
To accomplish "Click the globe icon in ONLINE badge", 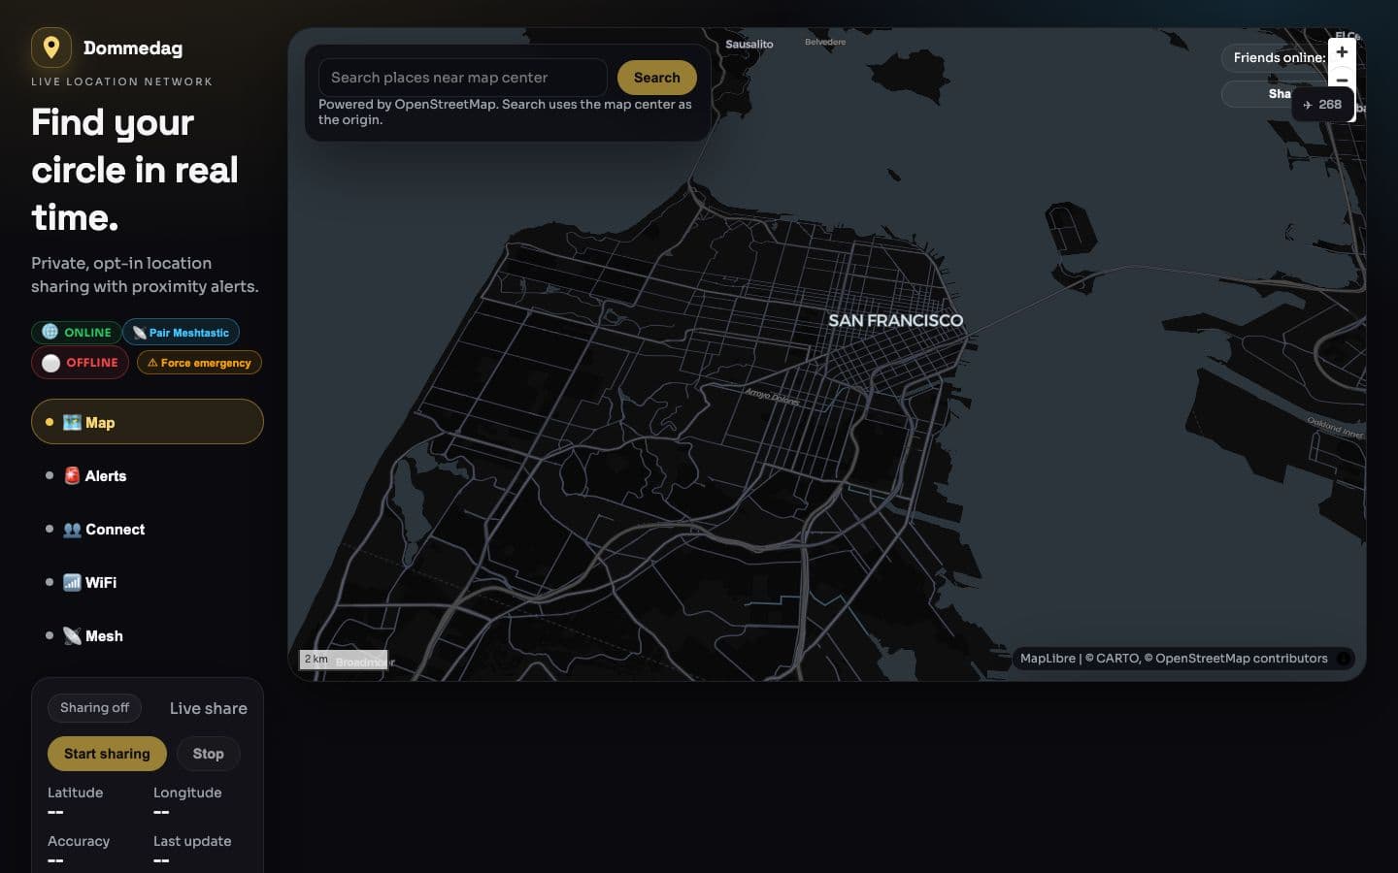I will (50, 332).
